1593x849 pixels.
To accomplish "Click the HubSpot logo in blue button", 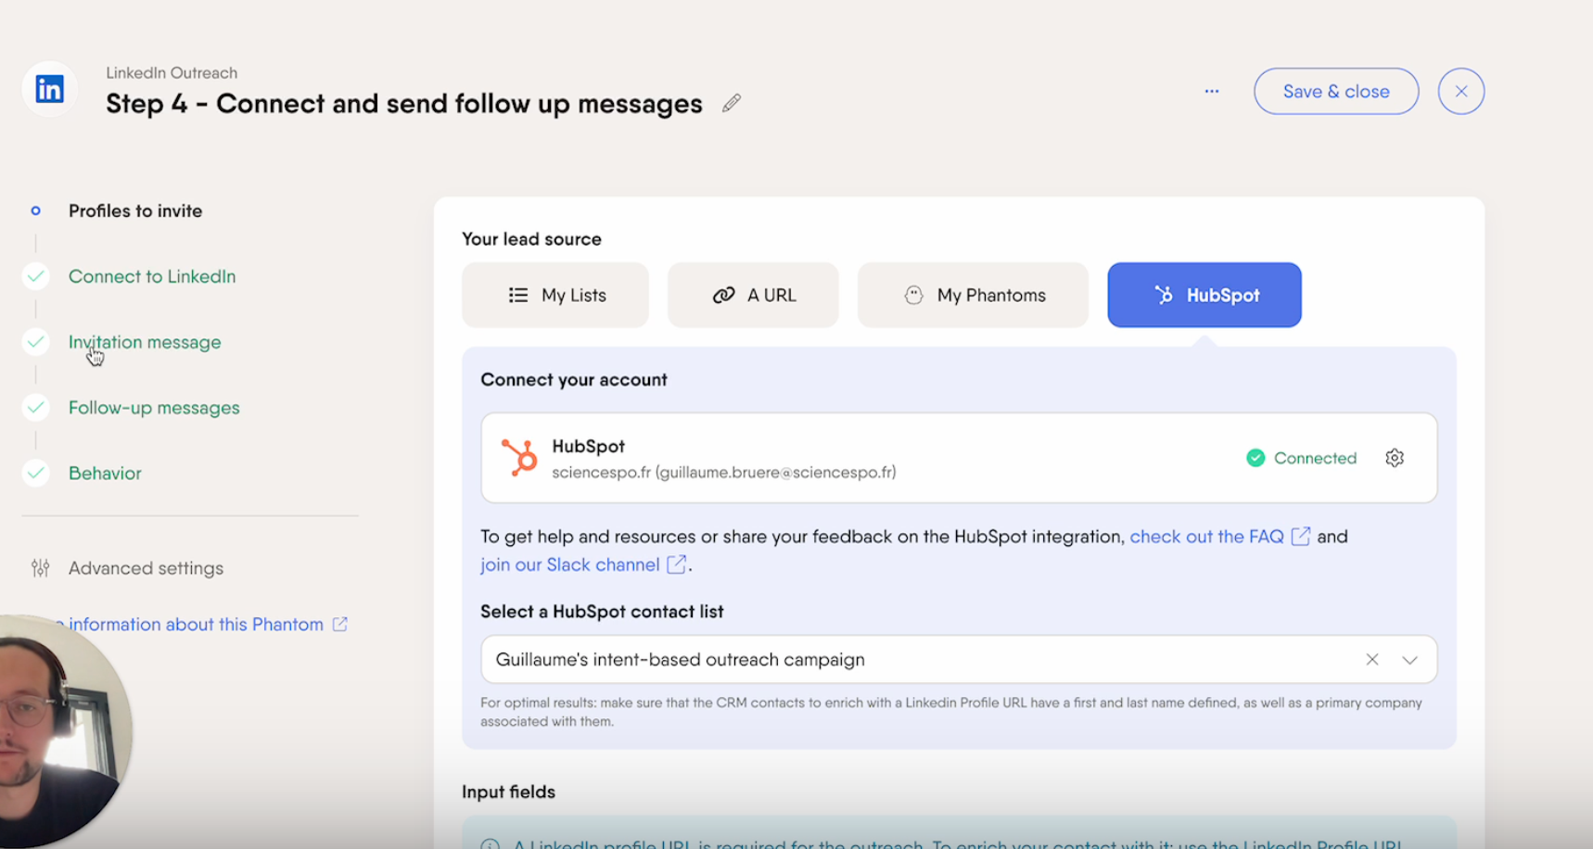I will tap(1163, 295).
